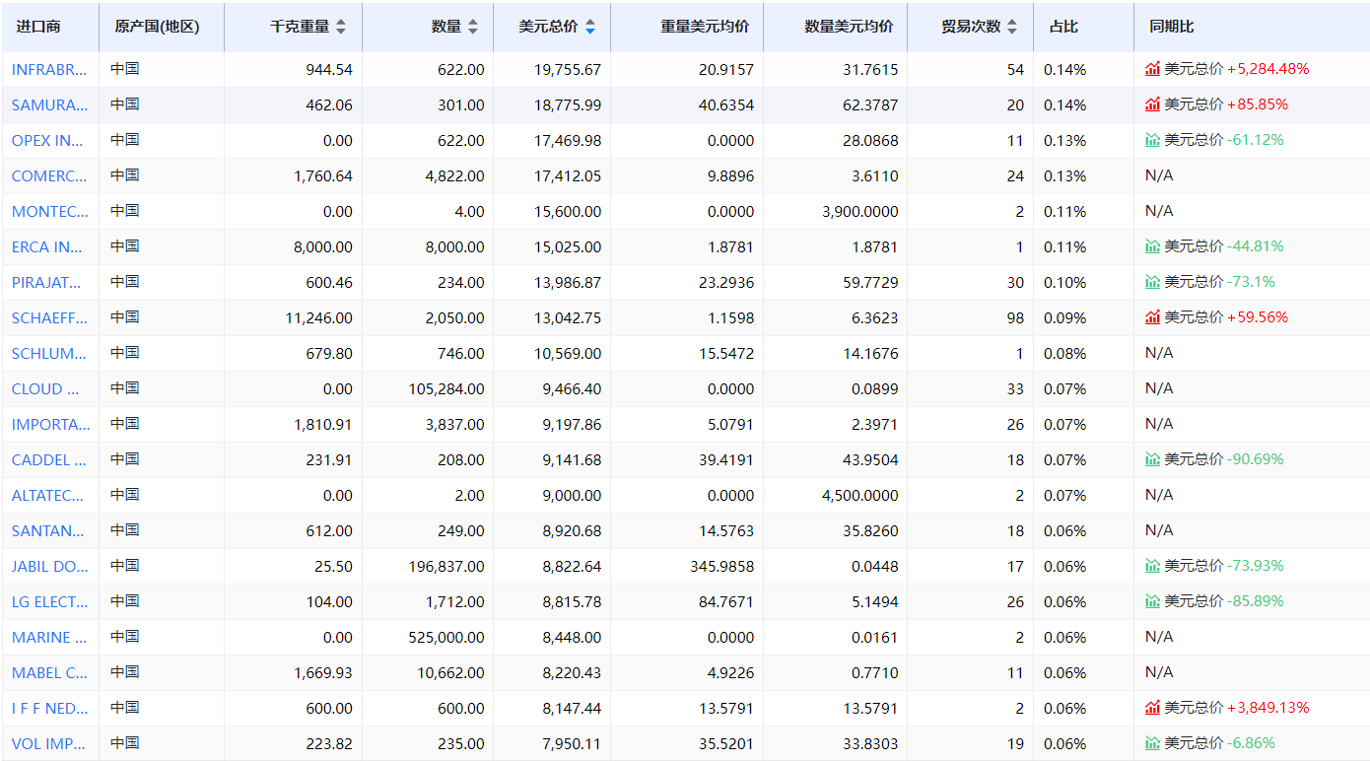The width and height of the screenshot is (1370, 761).
Task: Click the -90.69% change for CADDEL
Action: [1255, 459]
